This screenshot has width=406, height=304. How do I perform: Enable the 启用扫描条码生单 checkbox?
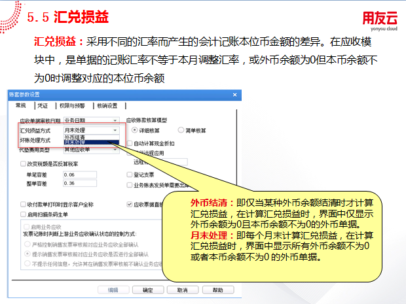point(23,214)
